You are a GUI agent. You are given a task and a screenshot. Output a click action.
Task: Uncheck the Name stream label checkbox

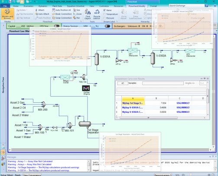[104, 10]
